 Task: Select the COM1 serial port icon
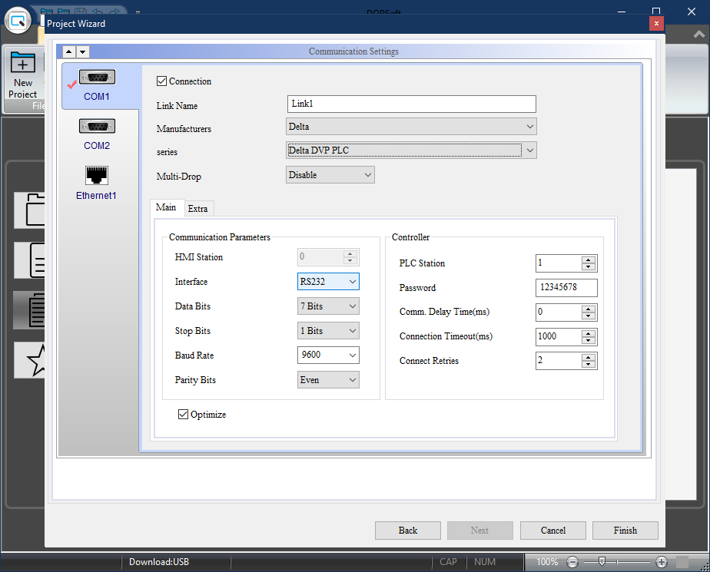click(97, 78)
